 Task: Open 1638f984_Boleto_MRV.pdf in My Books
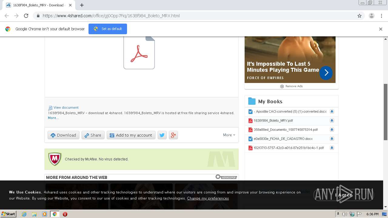[273, 121]
